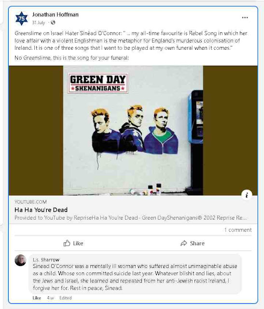Open the Green Day Shenanigans video thumbnail
Viewport: 264px width, 309px height.
point(133,130)
